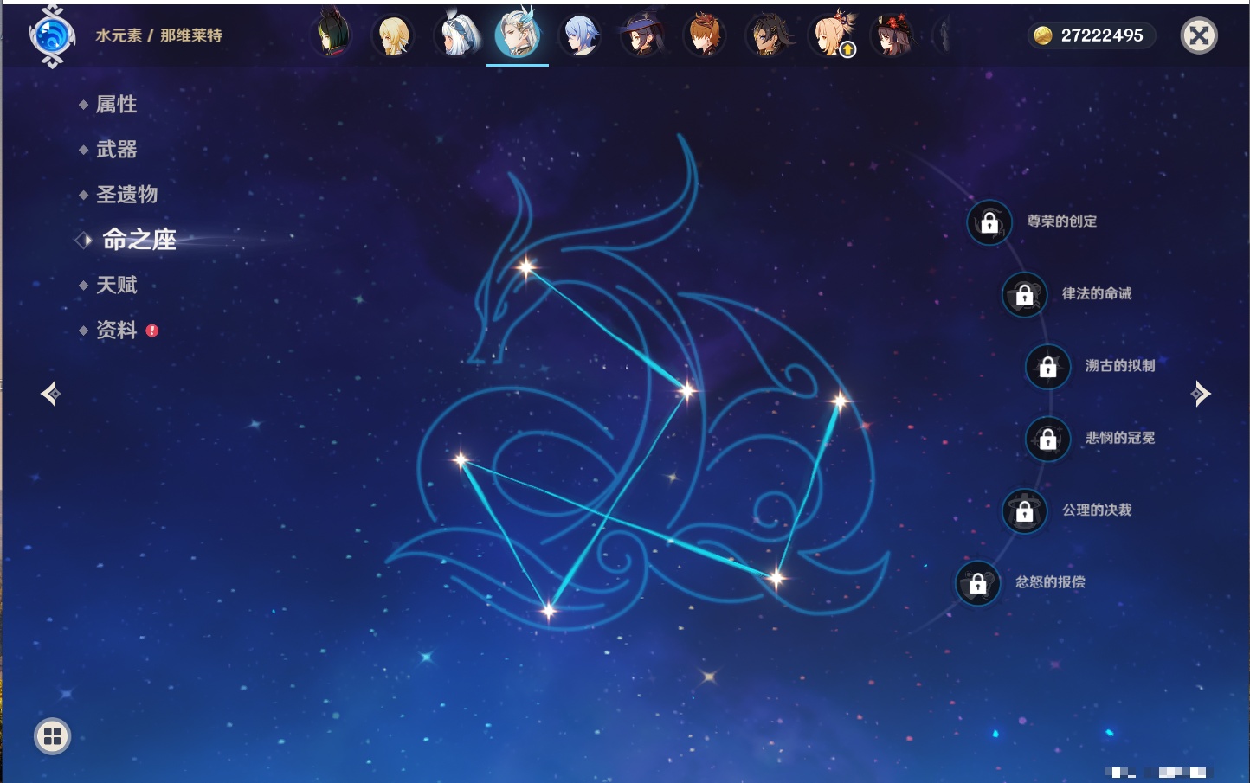The height and width of the screenshot is (783, 1250).
Task: Click the star at the dragon's head
Action: (x=526, y=267)
